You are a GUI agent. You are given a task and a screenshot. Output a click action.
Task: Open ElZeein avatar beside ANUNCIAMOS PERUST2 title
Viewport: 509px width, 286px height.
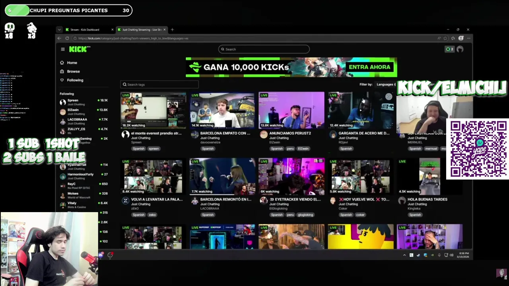click(x=264, y=135)
